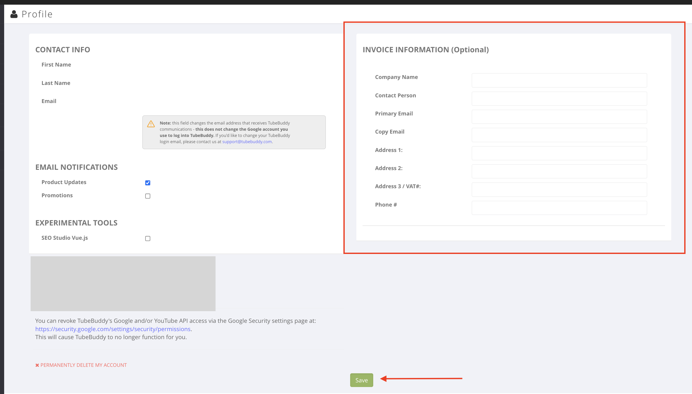Select the Address 2 input field
Viewport: 692px width, 394px height.
559,171
